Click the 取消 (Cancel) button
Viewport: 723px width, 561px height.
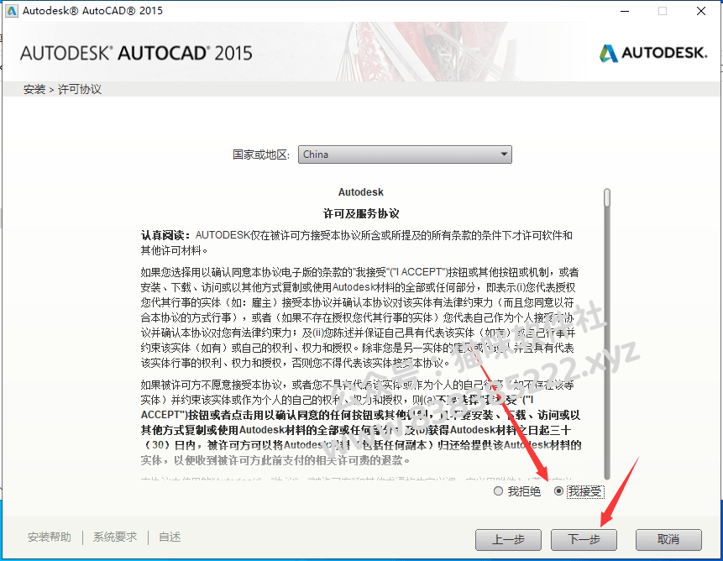pos(668,539)
